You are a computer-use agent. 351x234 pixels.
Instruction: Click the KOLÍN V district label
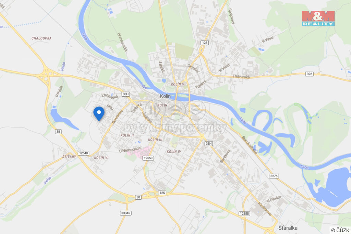coord(177,84)
